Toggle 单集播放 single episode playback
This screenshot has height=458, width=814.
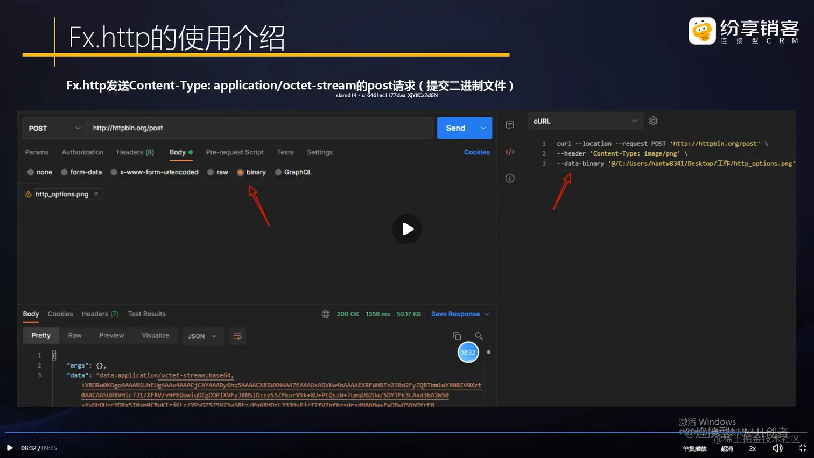[x=694, y=448]
